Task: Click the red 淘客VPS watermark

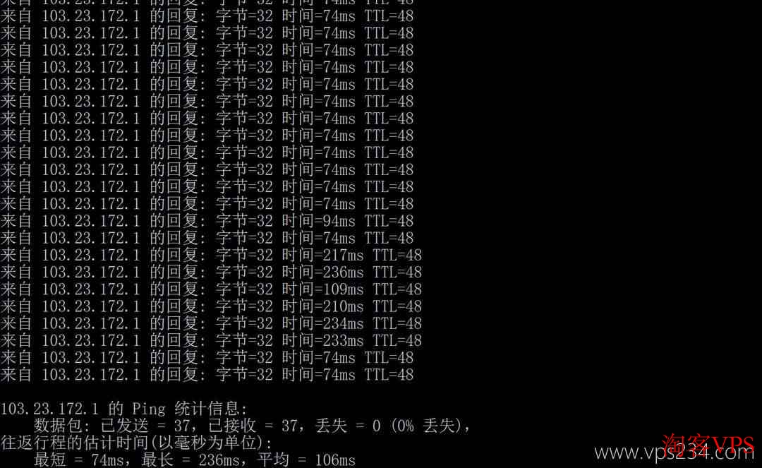Action: pos(708,444)
